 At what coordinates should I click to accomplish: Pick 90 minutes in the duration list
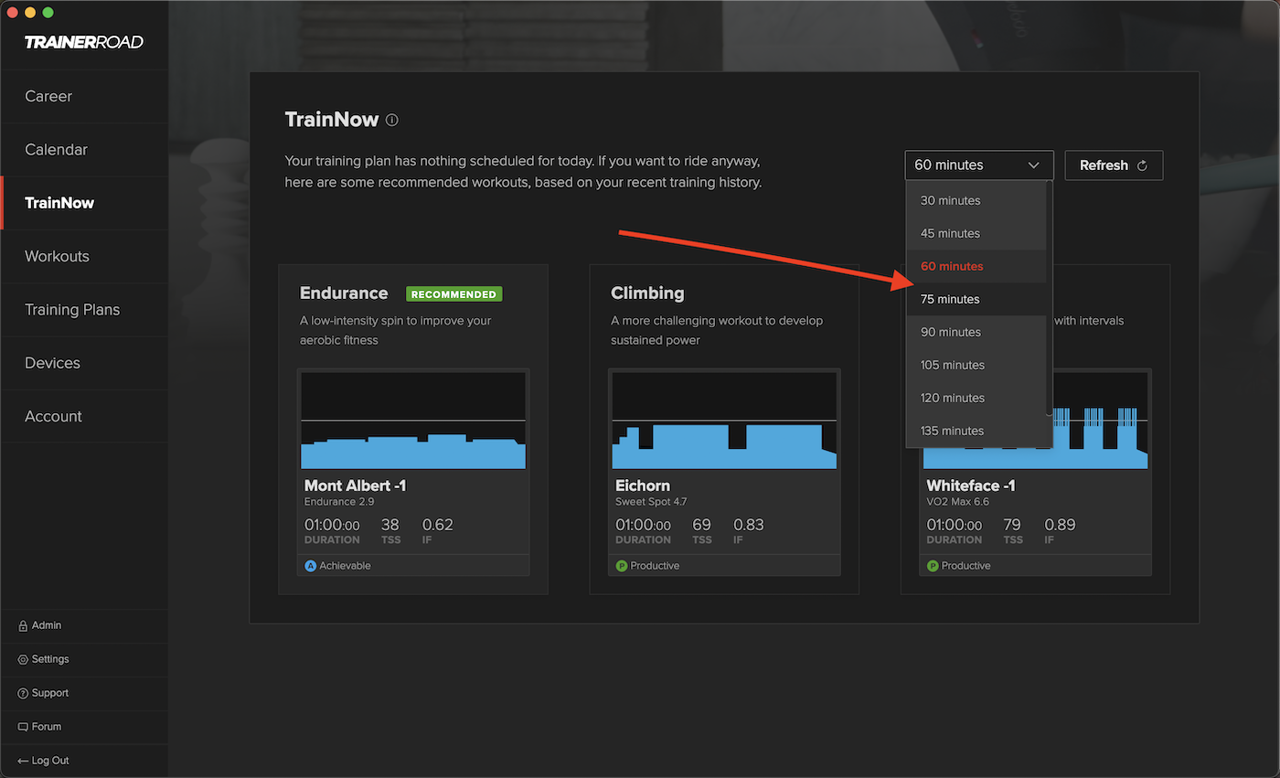[x=976, y=332]
